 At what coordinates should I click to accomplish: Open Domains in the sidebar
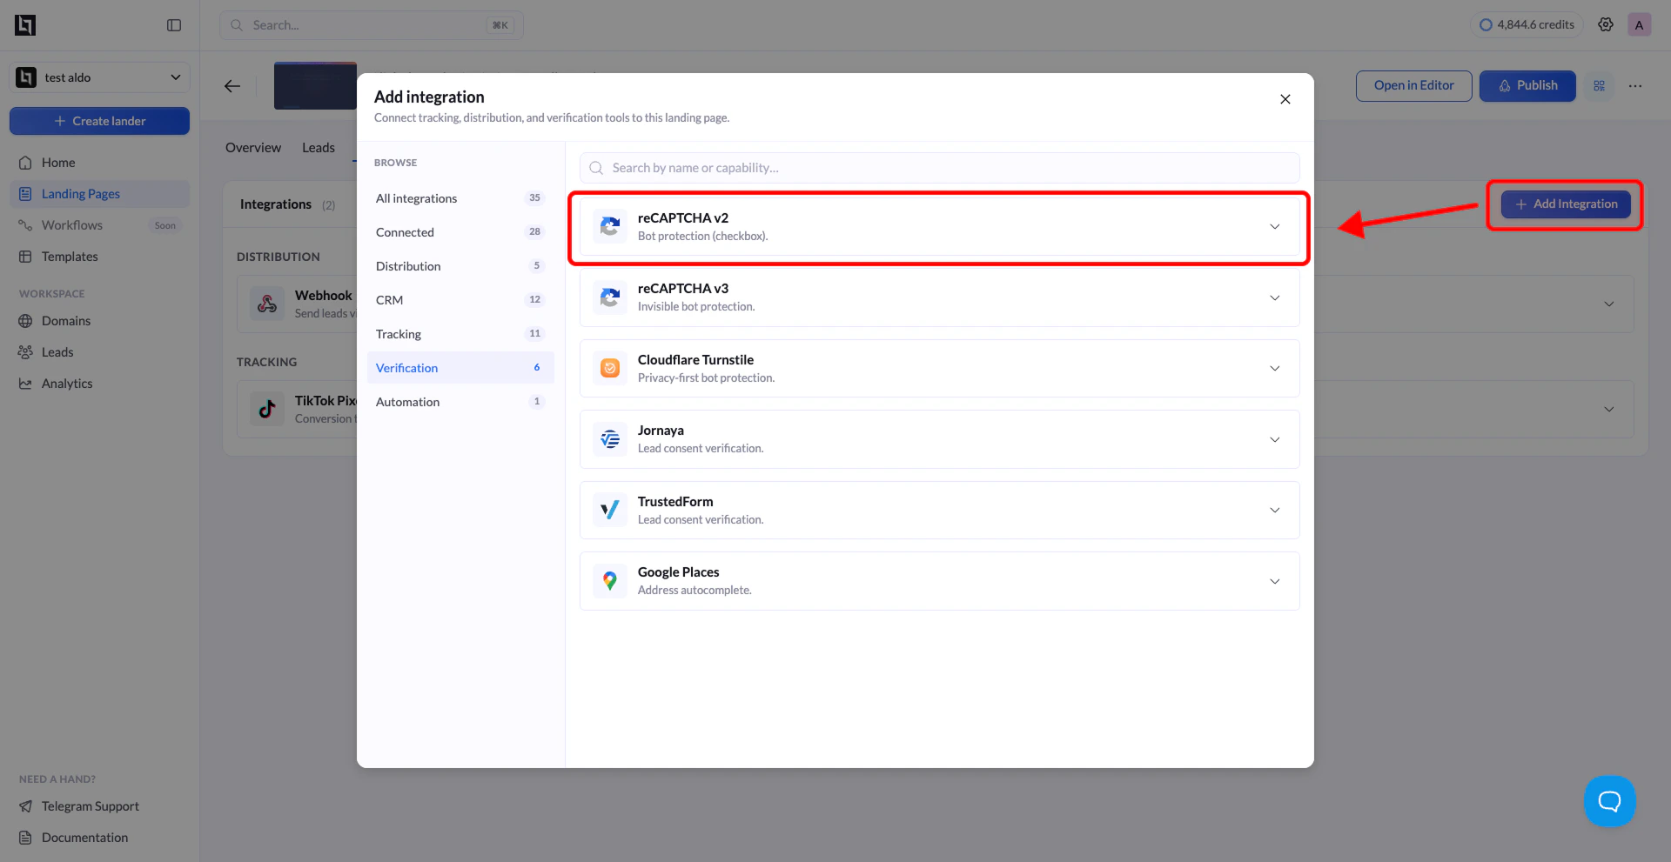pyautogui.click(x=100, y=321)
